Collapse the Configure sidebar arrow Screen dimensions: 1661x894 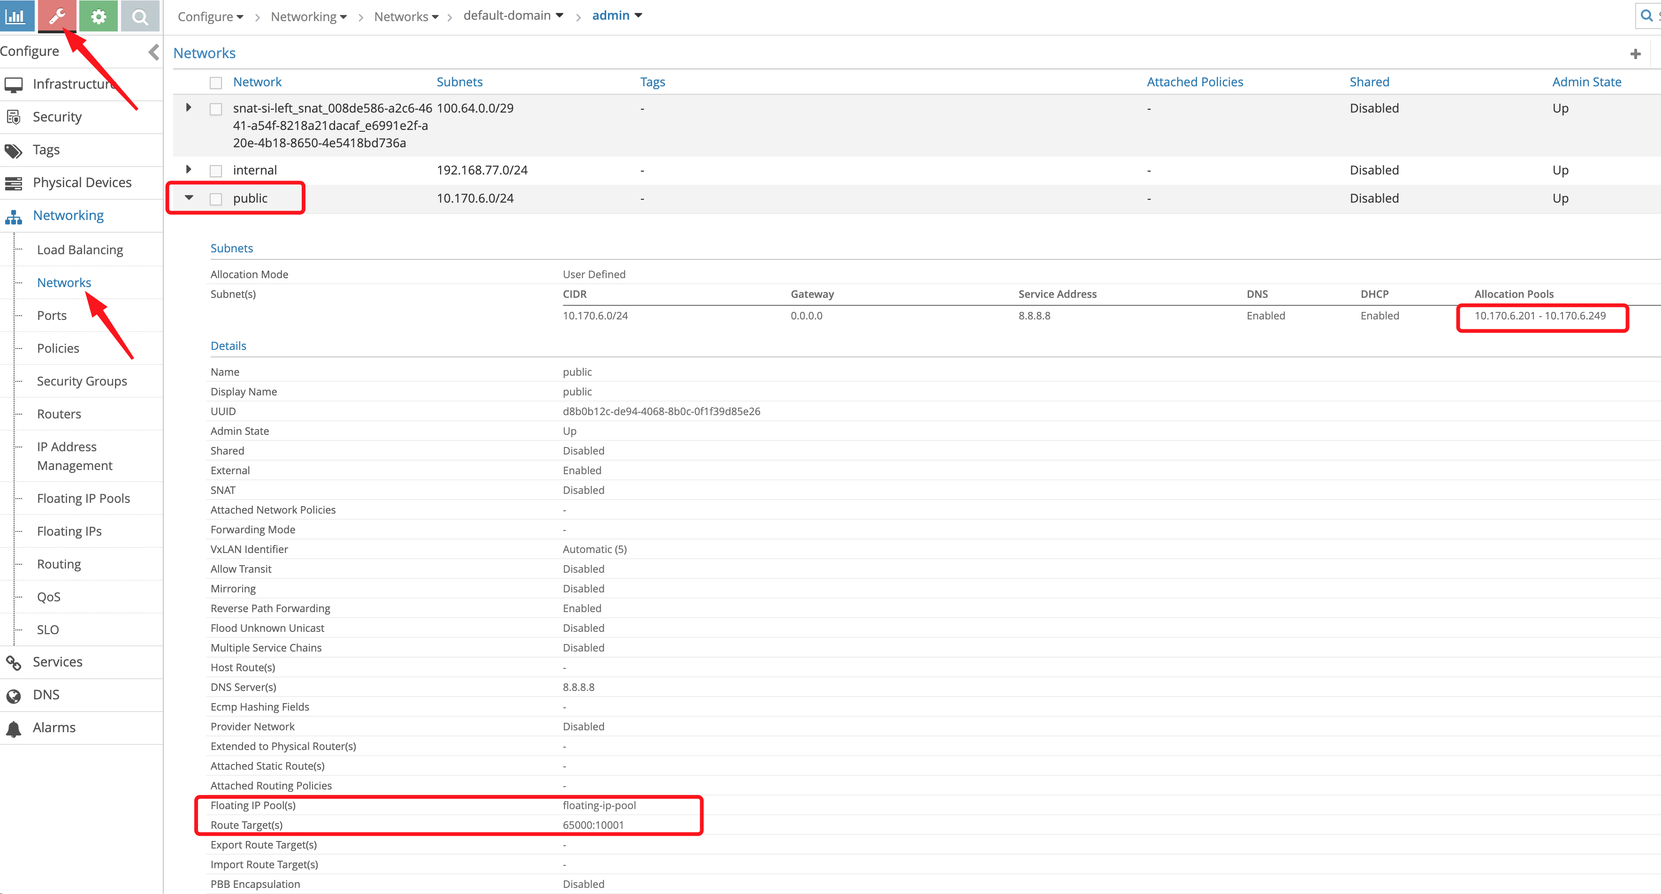click(153, 52)
